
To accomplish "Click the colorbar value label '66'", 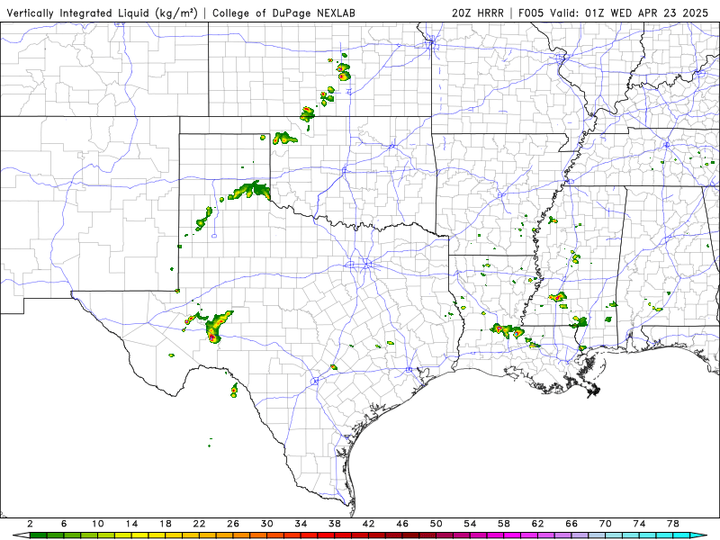I will 571,524.
